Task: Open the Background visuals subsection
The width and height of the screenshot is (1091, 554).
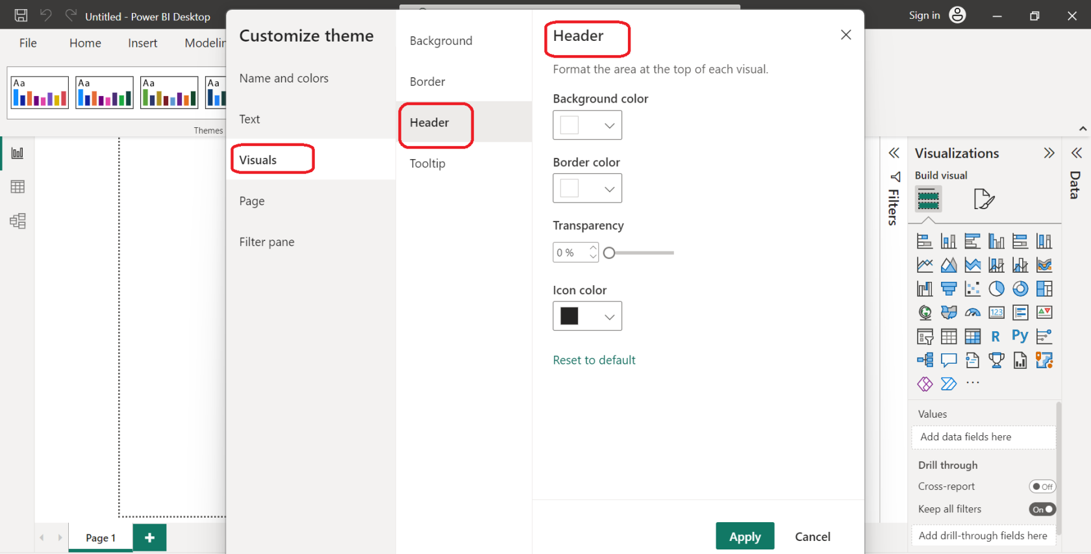Action: coord(464,40)
